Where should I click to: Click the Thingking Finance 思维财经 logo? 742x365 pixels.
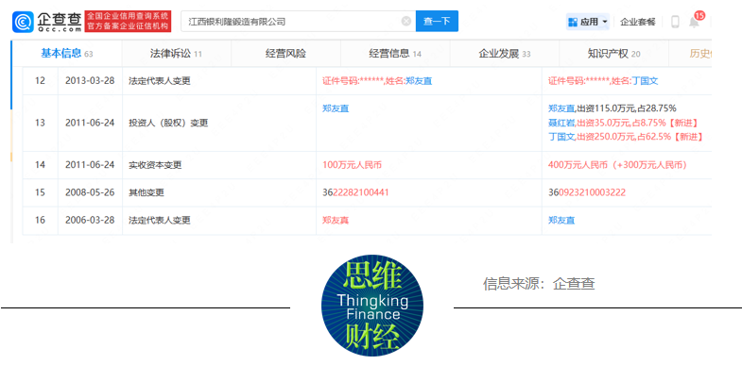click(371, 305)
